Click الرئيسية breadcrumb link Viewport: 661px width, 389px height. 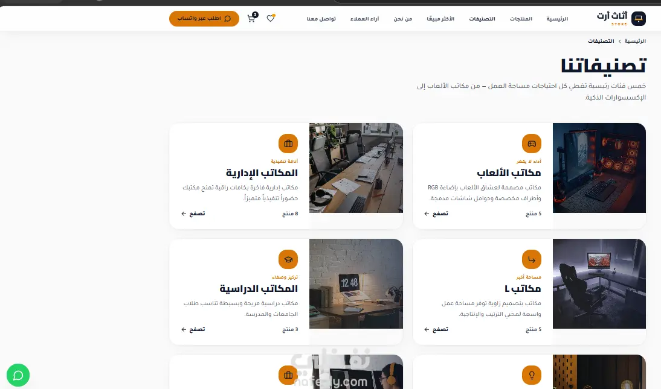click(635, 41)
